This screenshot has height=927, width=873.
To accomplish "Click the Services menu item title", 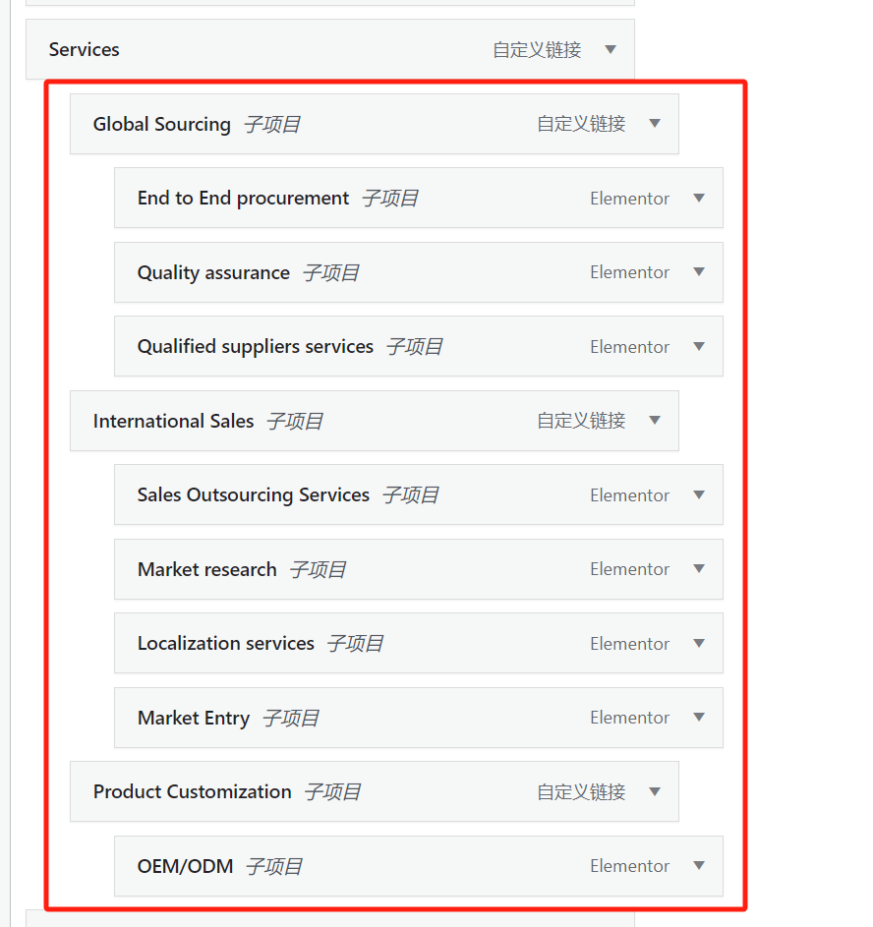I will [85, 49].
